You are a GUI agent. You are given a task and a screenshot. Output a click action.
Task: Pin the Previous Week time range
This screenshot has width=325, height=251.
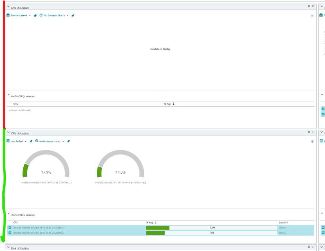click(x=35, y=15)
